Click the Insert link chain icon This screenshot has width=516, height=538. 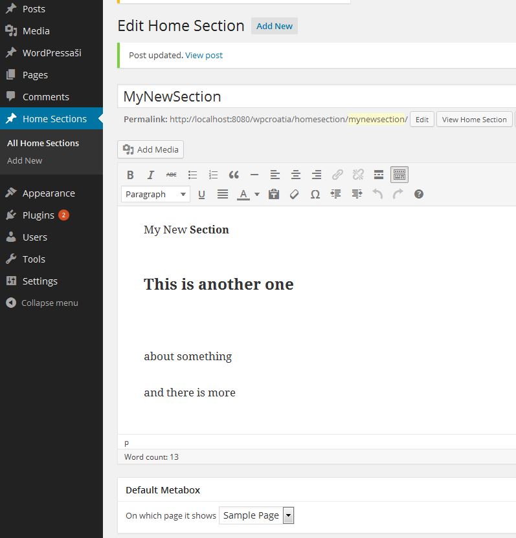point(337,175)
